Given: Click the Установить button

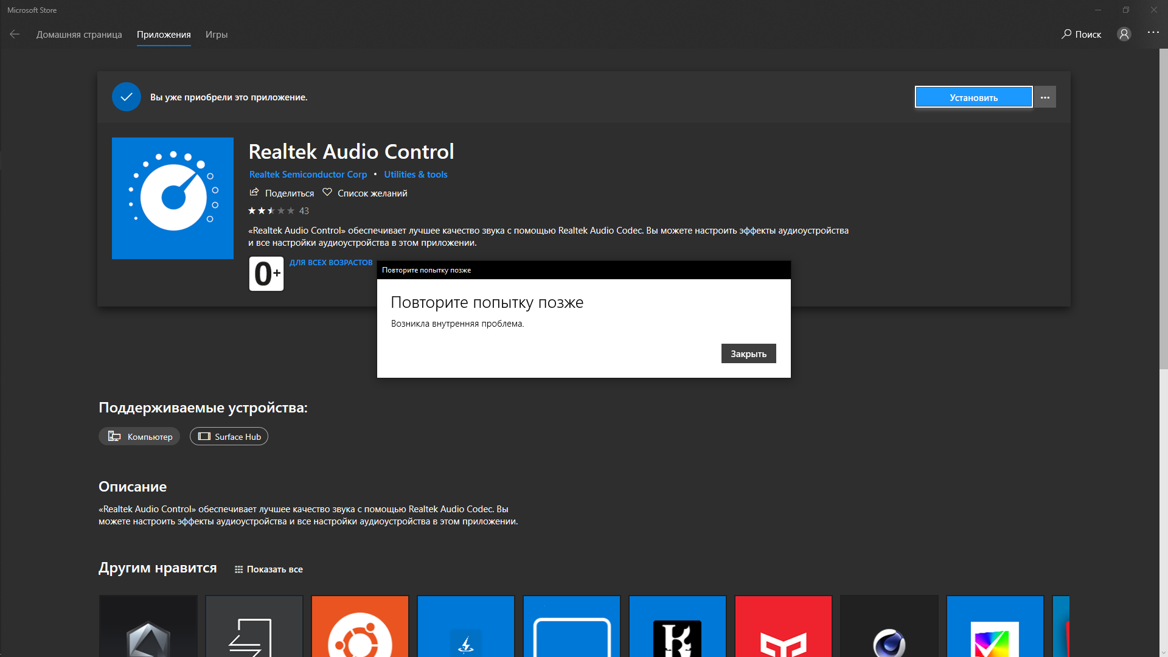Looking at the screenshot, I should coord(973,97).
